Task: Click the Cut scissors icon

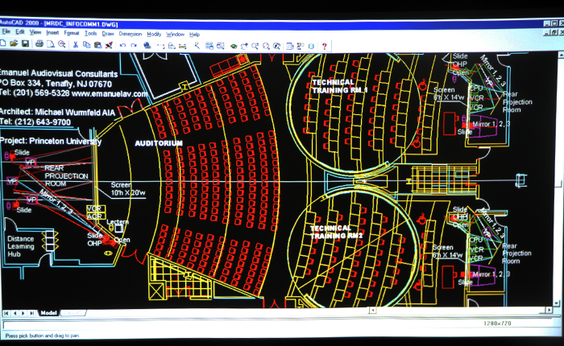Action: pos(75,44)
